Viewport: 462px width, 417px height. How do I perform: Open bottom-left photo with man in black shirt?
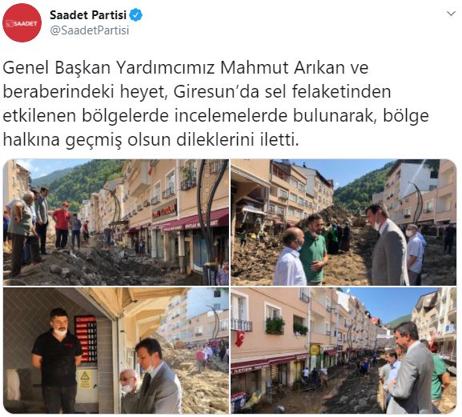pos(116,351)
